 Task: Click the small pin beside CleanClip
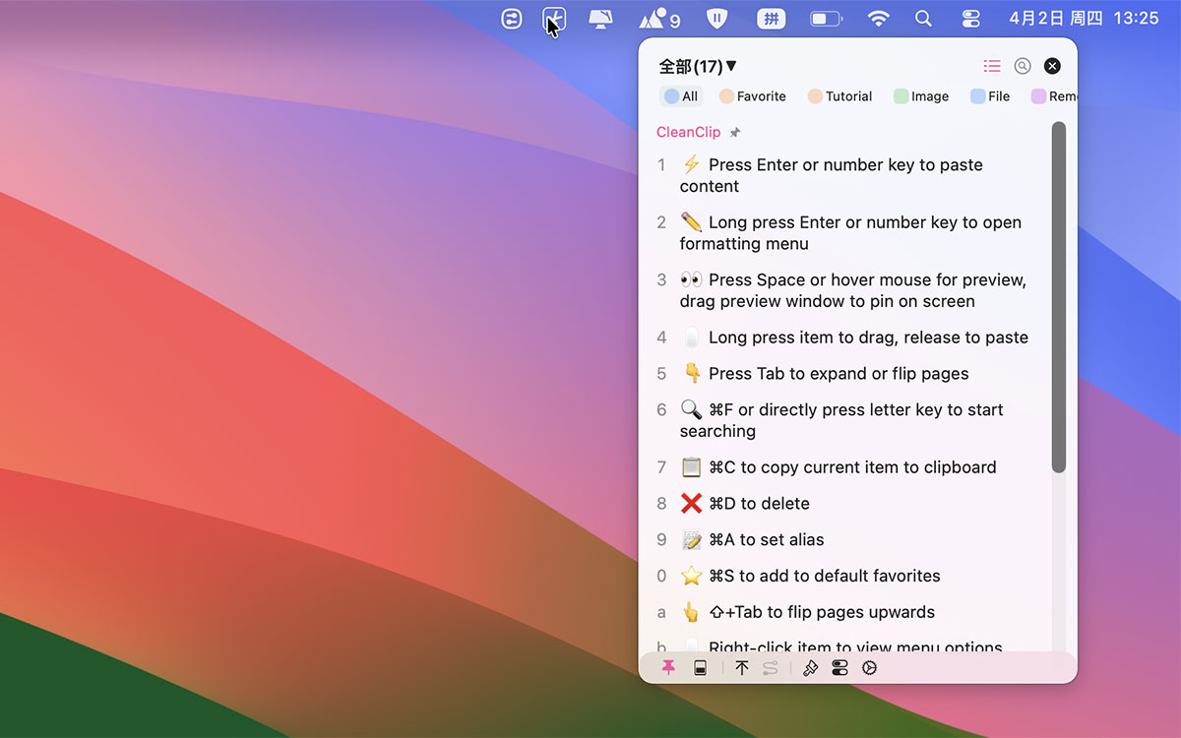click(x=735, y=133)
